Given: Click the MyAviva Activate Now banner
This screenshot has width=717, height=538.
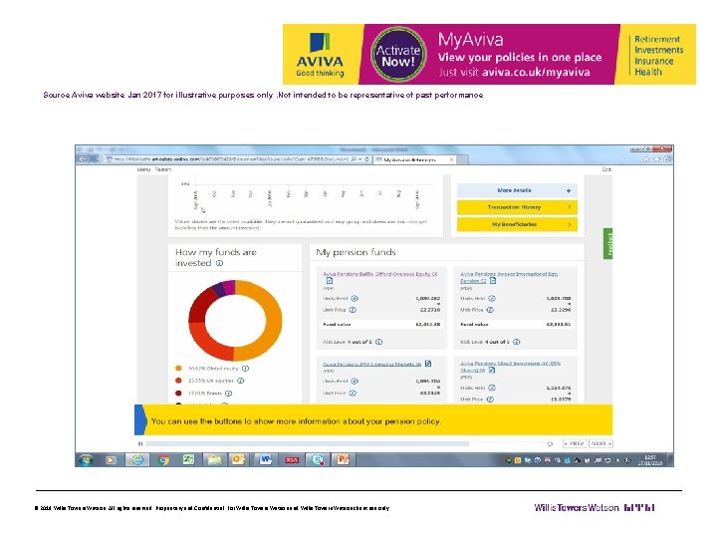Looking at the screenshot, I should pos(489,54).
